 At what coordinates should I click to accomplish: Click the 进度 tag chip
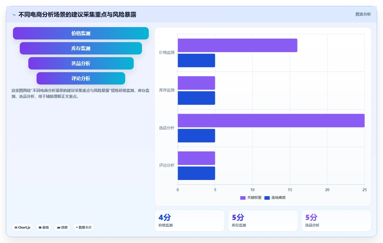coord(62,227)
